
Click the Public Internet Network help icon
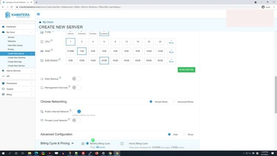[70, 110]
